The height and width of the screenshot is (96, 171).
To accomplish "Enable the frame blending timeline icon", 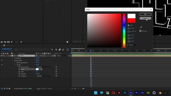I will 60,50.
